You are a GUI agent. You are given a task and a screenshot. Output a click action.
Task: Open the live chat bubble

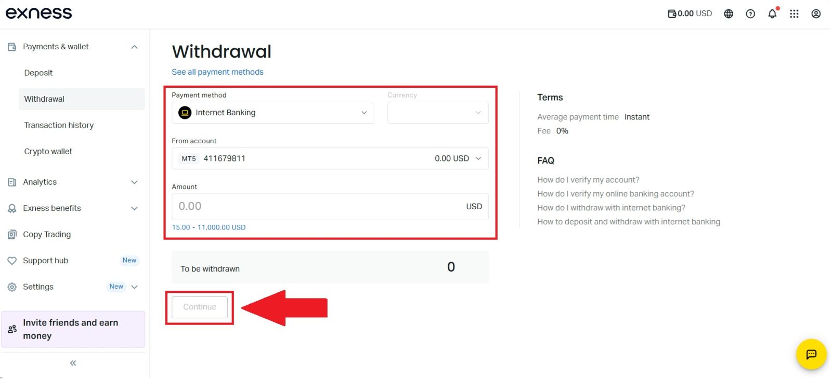(811, 354)
